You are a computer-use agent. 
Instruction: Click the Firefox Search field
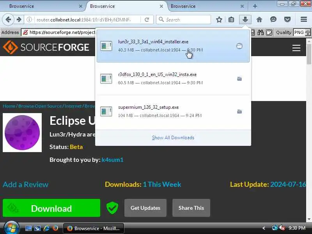(183, 19)
